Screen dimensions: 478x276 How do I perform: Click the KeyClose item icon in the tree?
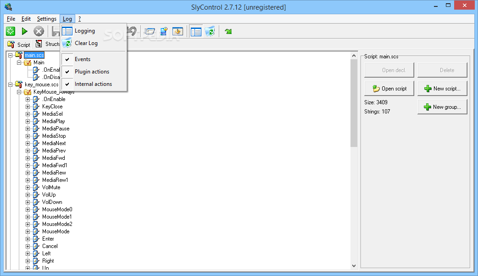[x=36, y=107]
